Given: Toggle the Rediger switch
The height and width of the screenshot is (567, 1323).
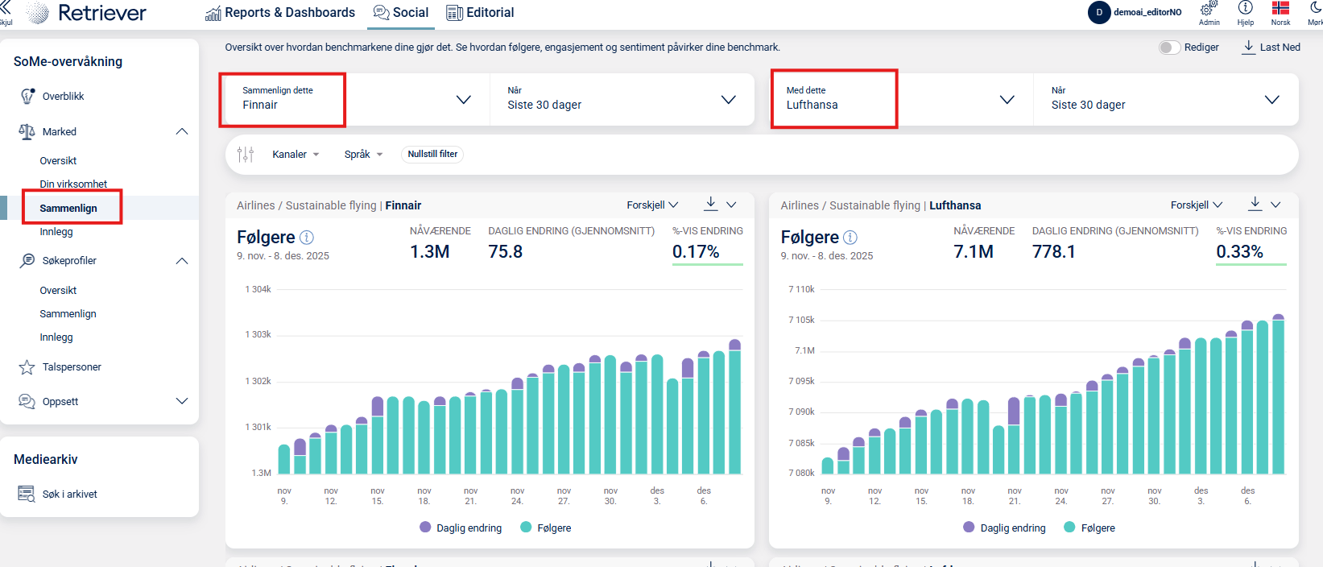Looking at the screenshot, I should [x=1169, y=48].
